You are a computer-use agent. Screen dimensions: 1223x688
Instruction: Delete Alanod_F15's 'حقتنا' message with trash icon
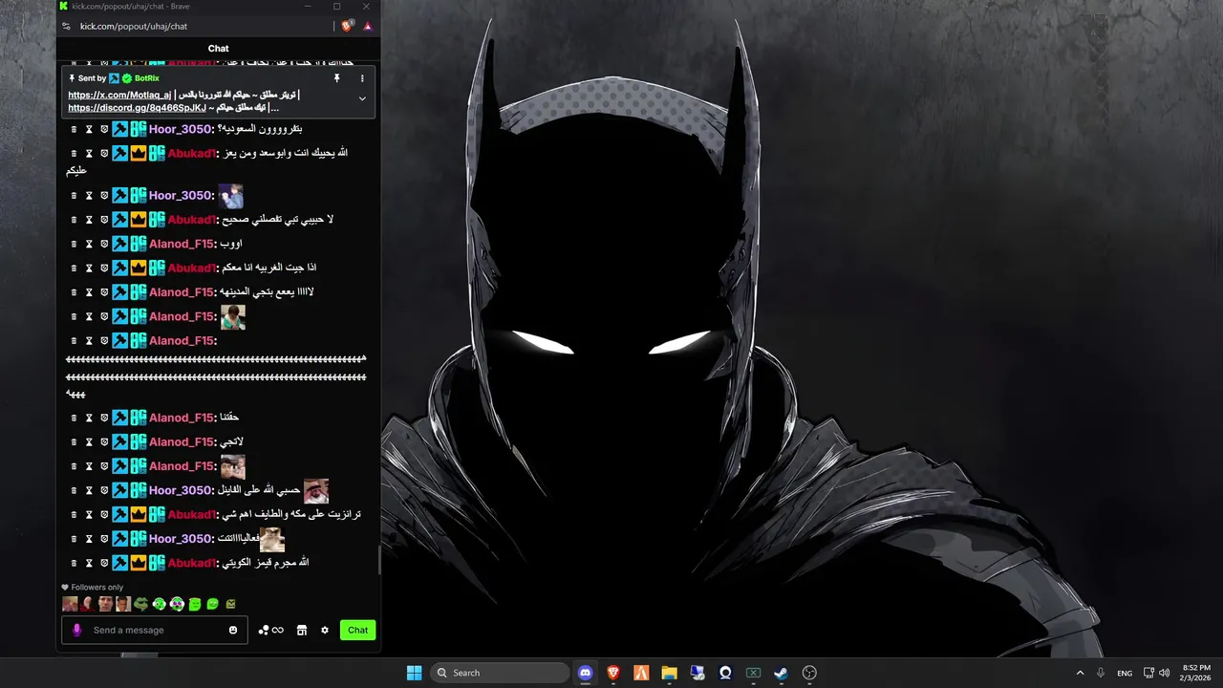pyautogui.click(x=74, y=418)
